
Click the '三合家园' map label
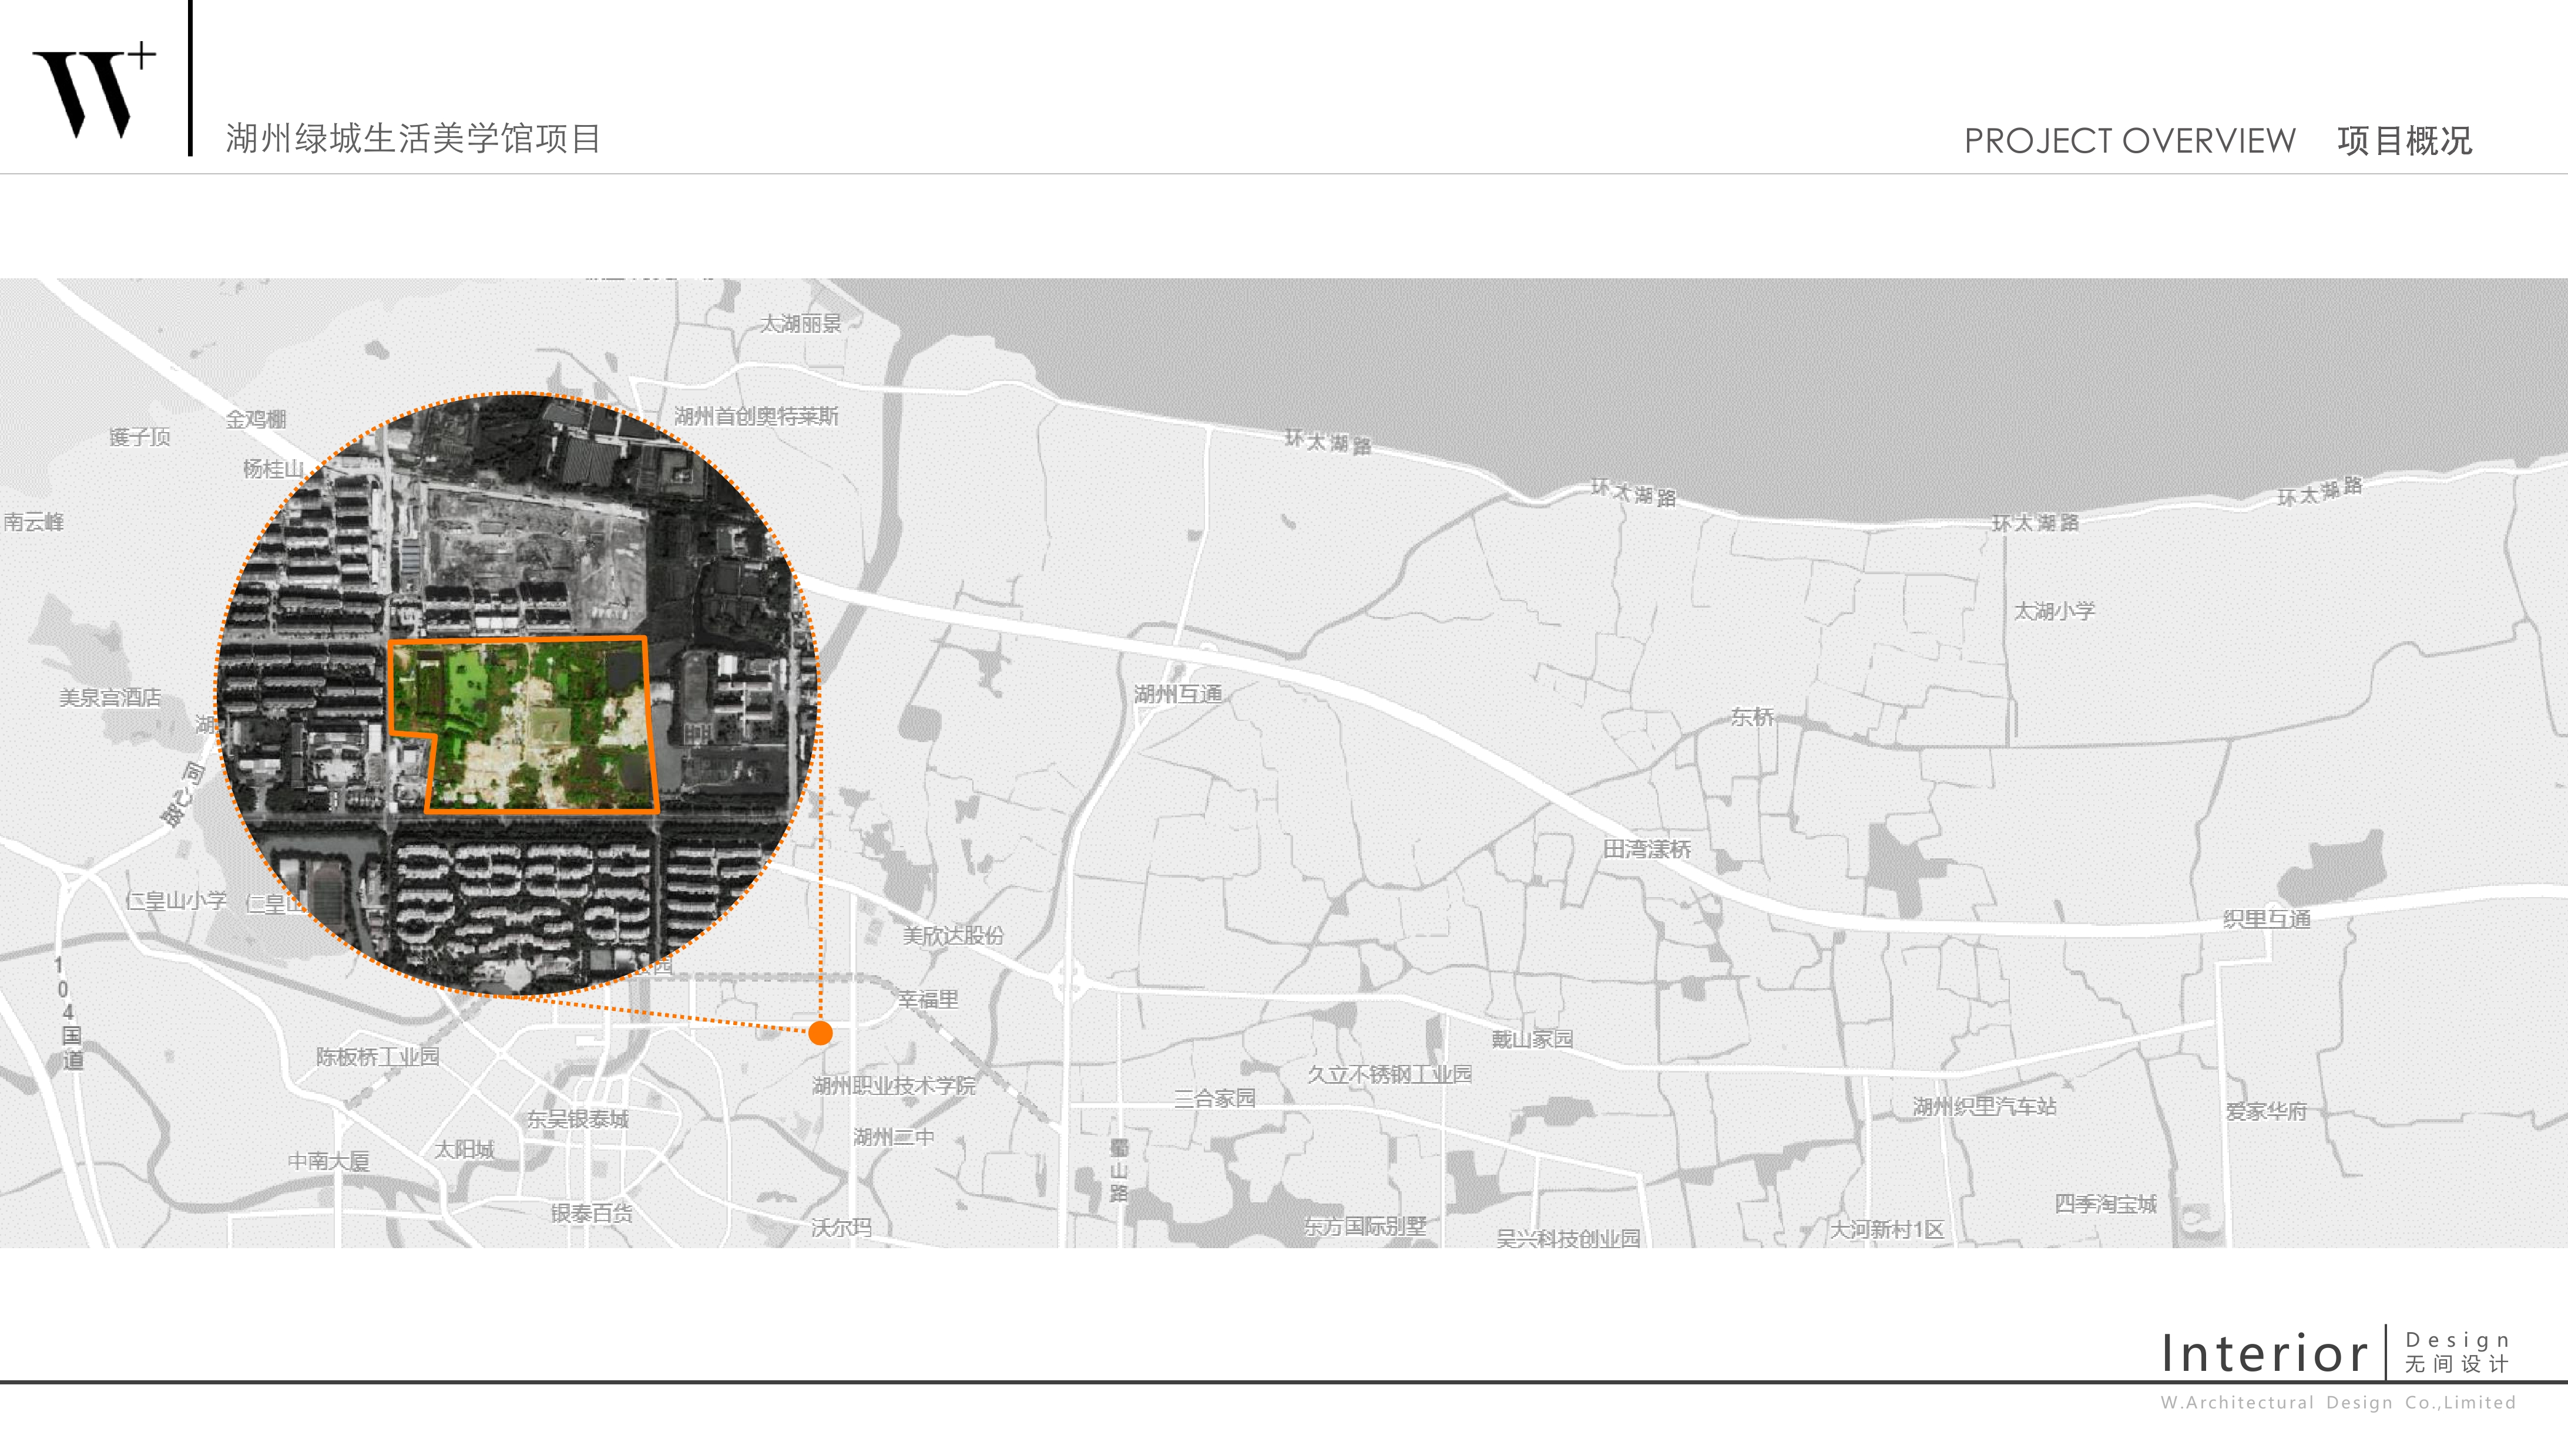[1214, 1098]
